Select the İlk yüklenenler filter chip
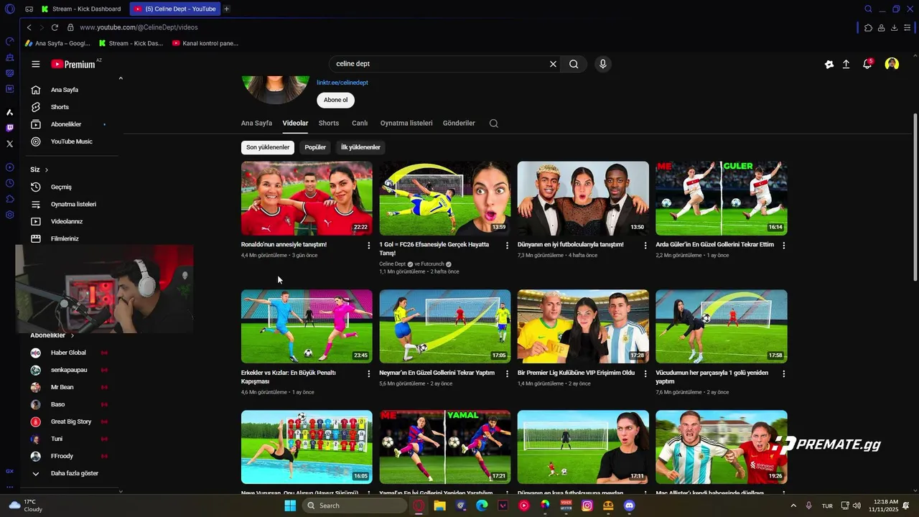Screen dimensions: 919x517 pos(360,147)
